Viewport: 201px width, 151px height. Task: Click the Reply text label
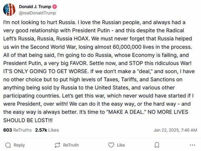tap(19, 145)
